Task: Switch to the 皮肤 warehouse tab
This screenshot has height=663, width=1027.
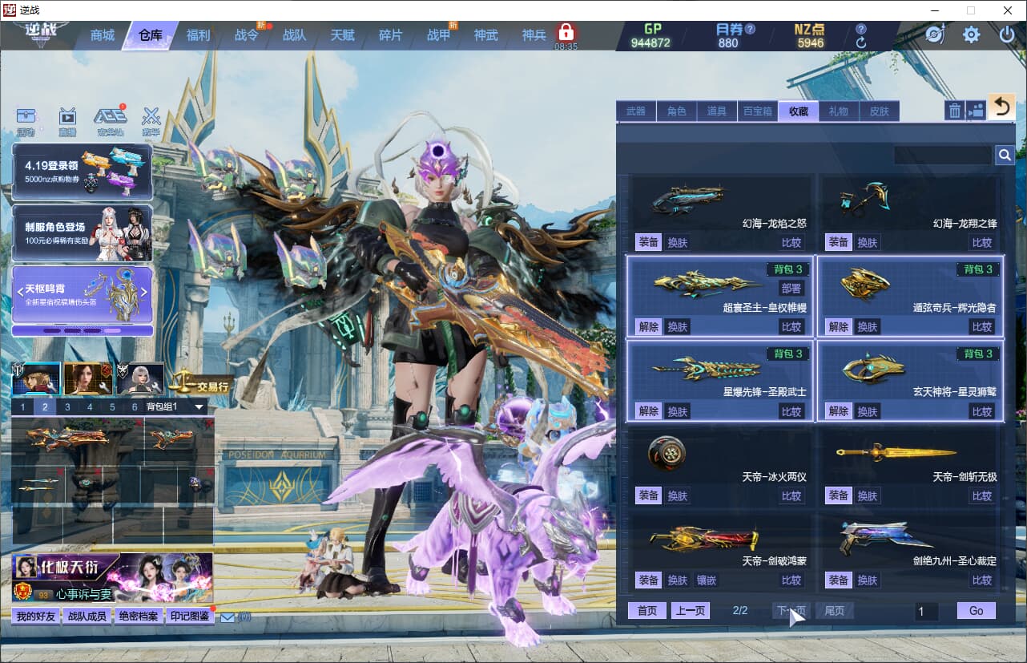Action: [x=880, y=111]
